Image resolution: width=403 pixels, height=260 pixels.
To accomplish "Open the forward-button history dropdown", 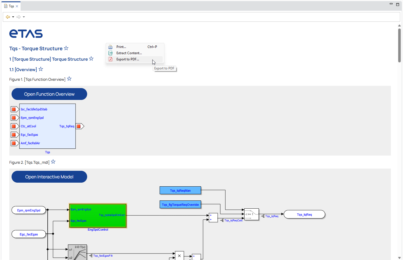I will pyautogui.click(x=24, y=17).
